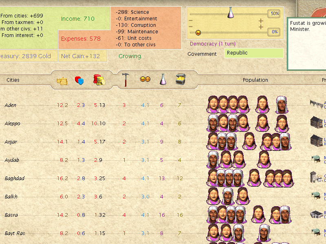Image resolution: width=326 pixels, height=244 pixels.
Task: Click the market stall icon in Bayt Ras's row
Action: pos(316,232)
